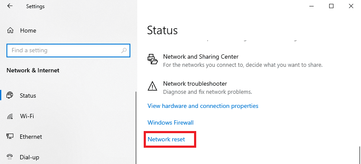Image resolution: width=361 pixels, height=164 pixels.
Task: Click the Network and Sharing Center icon
Action: point(152,60)
